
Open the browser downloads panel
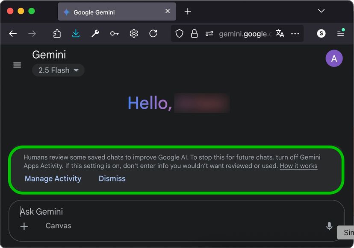[76, 33]
